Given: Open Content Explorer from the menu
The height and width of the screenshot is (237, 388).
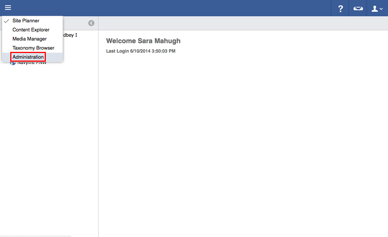Looking at the screenshot, I should tap(31, 30).
